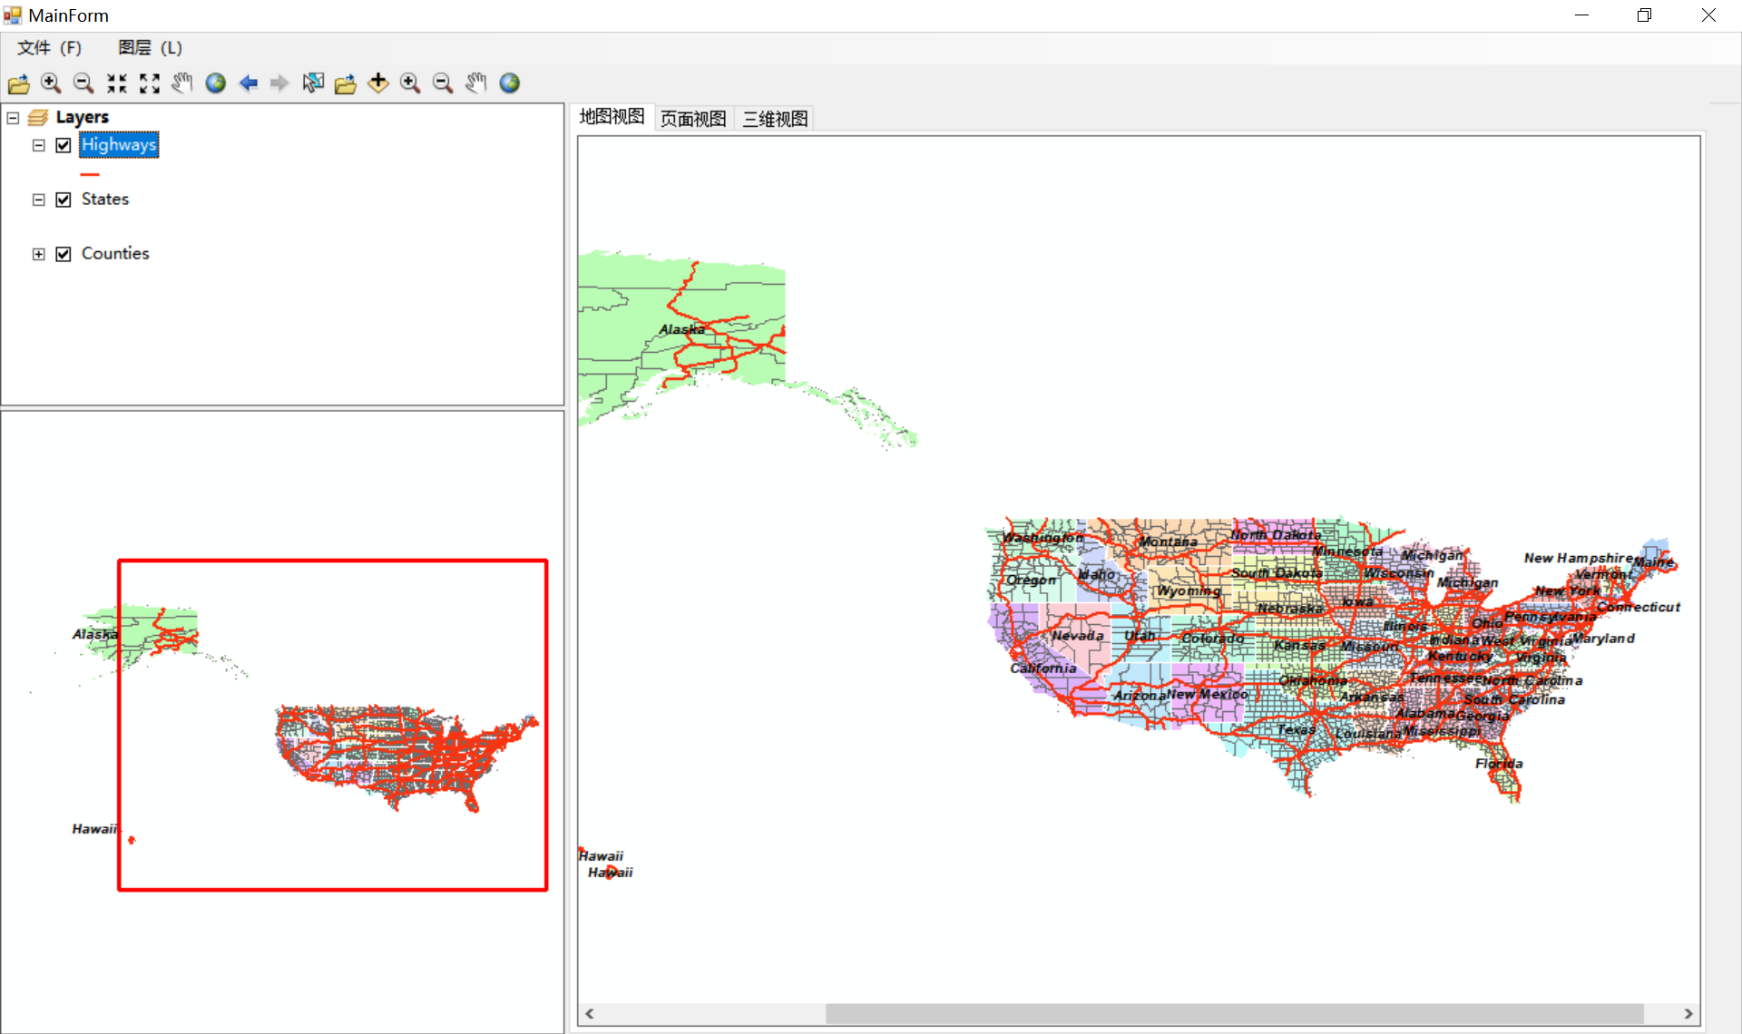This screenshot has width=1742, height=1034.
Task: Uncheck the States layer checkbox
Action: (x=63, y=200)
